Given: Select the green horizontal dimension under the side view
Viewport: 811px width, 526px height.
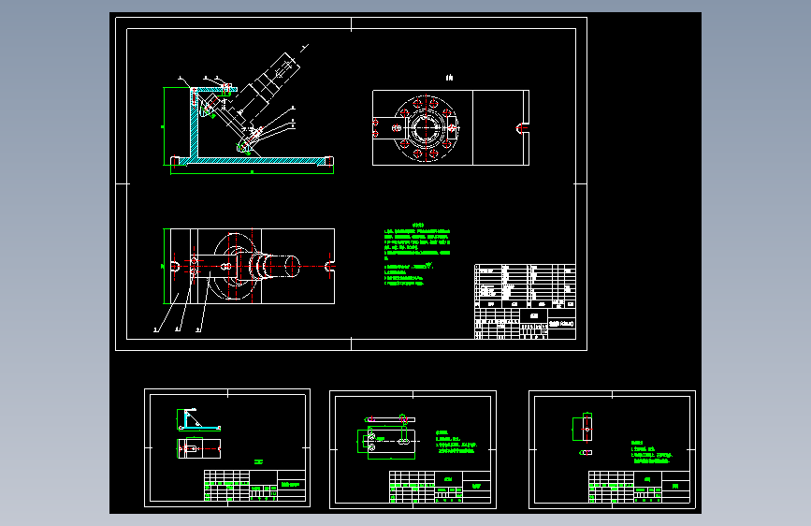Looking at the screenshot, I should 252,171.
